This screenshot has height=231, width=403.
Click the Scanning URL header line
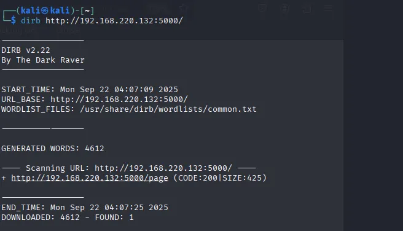pos(129,168)
